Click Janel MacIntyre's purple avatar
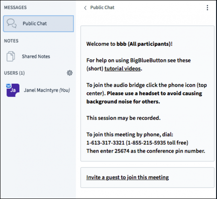This screenshot has width=217, height=199. tap(13, 90)
